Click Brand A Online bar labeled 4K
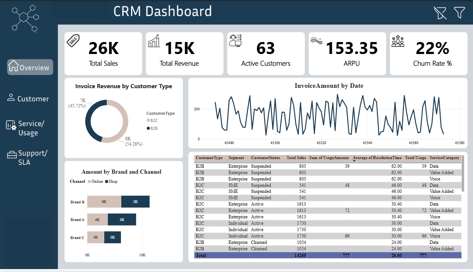 pyautogui.click(x=97, y=219)
